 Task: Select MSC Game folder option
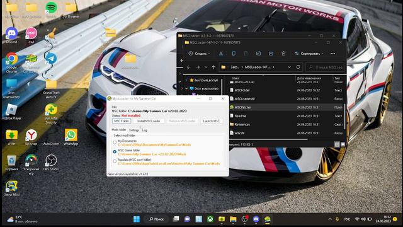(x=115, y=151)
